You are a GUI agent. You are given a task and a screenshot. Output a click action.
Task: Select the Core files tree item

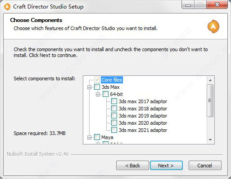click(x=112, y=80)
